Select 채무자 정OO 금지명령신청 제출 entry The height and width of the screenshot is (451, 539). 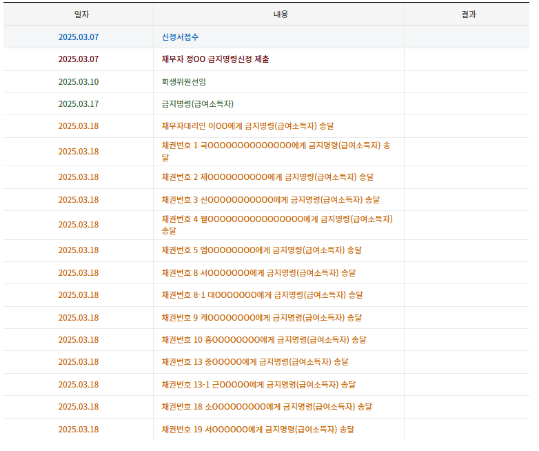click(215, 59)
